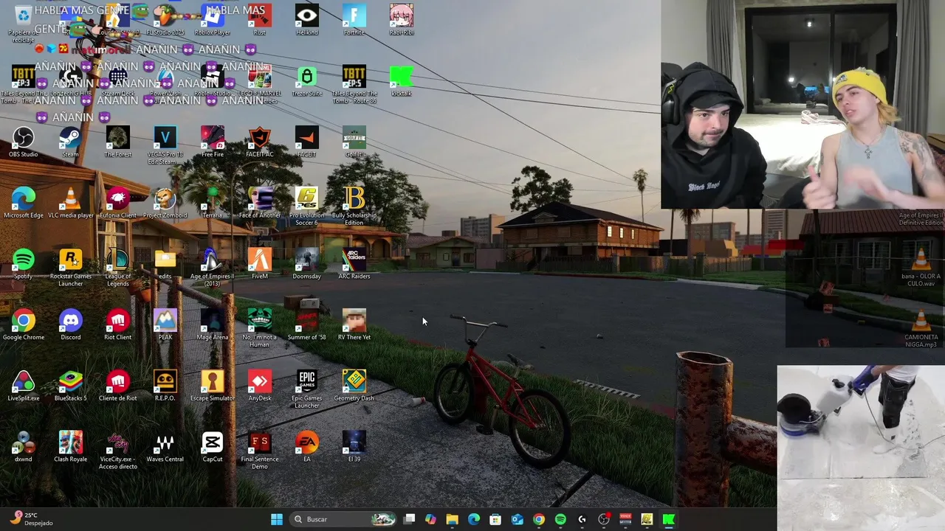Open Outlook from the taskbar
The height and width of the screenshot is (531, 945).
[x=517, y=519]
